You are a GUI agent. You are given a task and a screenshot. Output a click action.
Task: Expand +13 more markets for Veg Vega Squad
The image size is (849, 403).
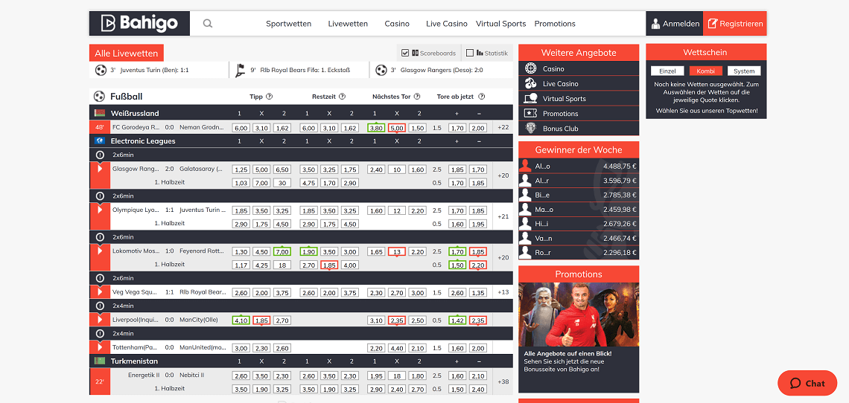tap(503, 292)
